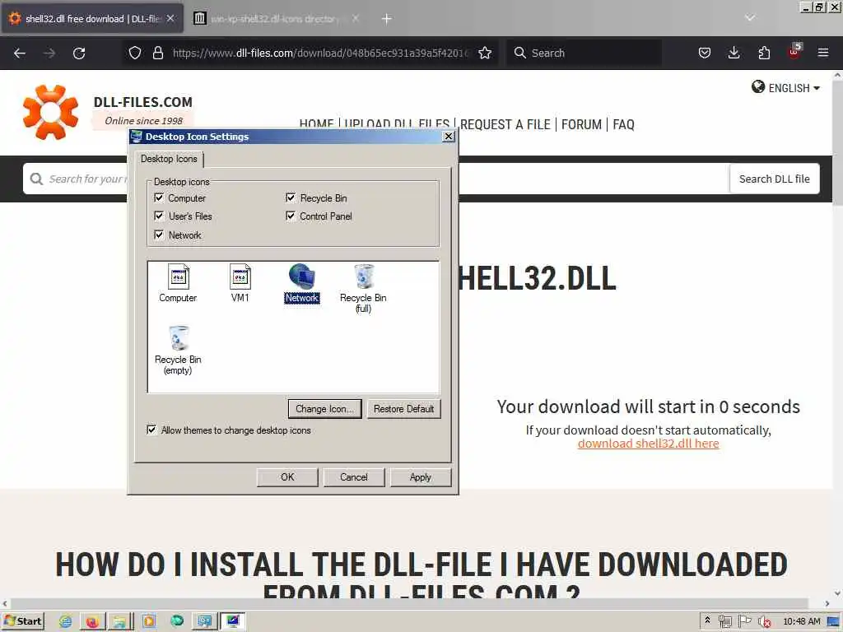
Task: Click the 10:48 AM taskbar clock
Action: pos(802,621)
